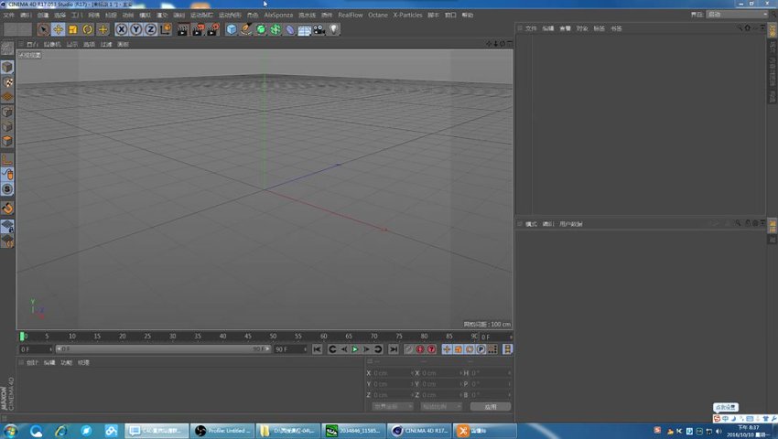The image size is (778, 439).
Task: Open the purple deformer icon
Action: click(x=290, y=30)
